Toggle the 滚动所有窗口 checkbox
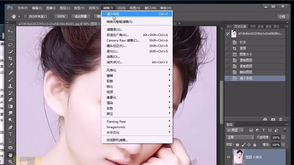 [25, 16]
